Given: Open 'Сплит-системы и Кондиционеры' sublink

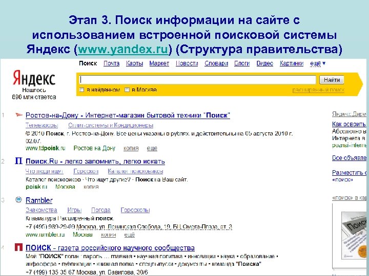Looking at the screenshot, I should pos(111,125).
